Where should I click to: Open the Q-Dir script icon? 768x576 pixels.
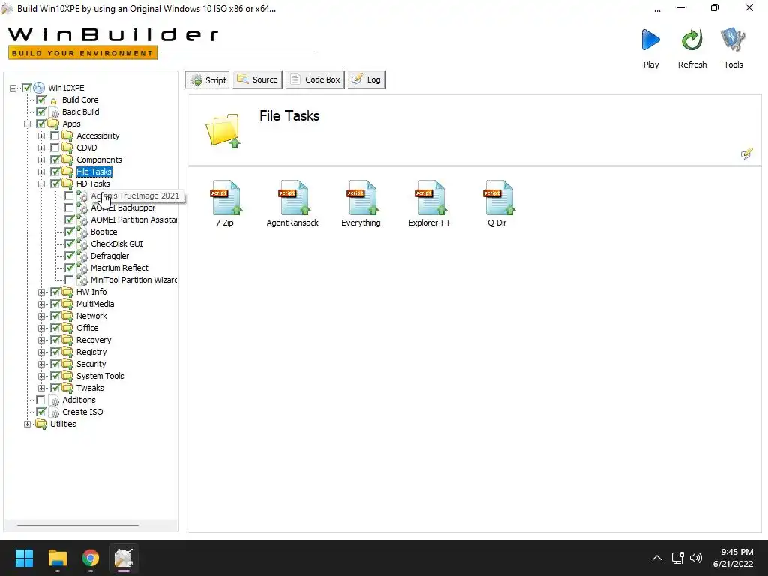[499, 197]
